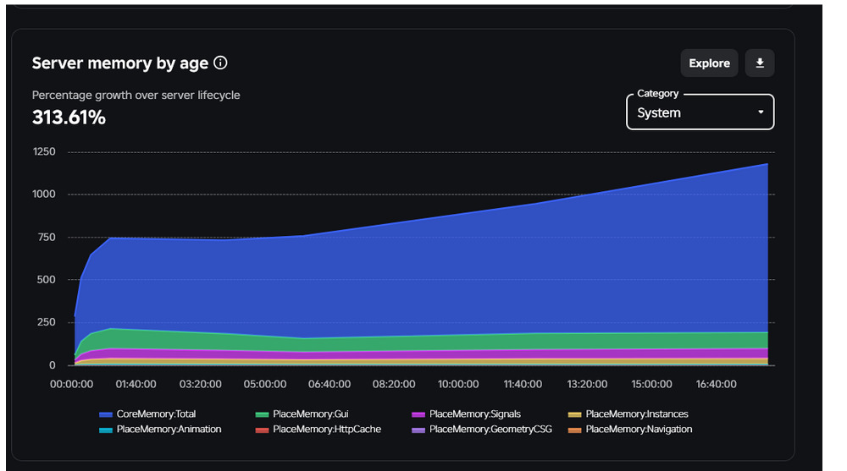Click the green Gui band in chart
The image size is (847, 471).
point(421,343)
